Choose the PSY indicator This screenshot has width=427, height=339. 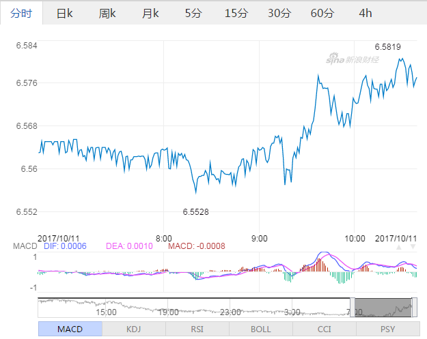387,329
